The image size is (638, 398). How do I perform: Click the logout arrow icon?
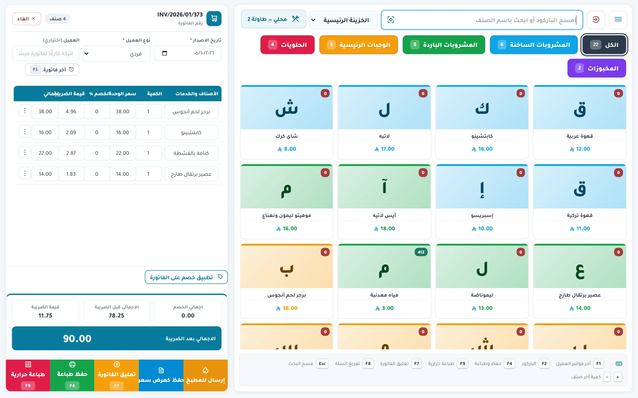pyautogui.click(x=596, y=19)
